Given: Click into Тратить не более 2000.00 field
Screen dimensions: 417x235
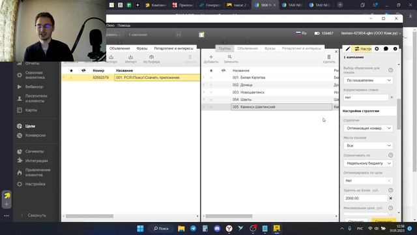Looking at the screenshot, I should [366, 198].
